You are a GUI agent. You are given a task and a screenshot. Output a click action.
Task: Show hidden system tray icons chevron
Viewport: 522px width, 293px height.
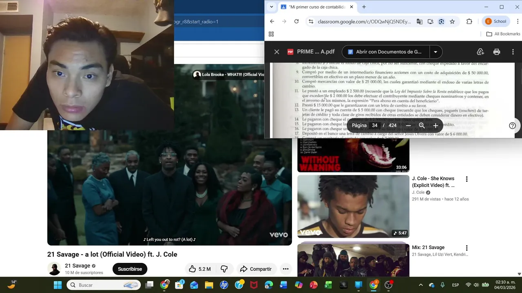coord(421,285)
